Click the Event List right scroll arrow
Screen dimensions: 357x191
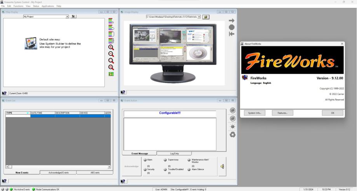[109, 167]
